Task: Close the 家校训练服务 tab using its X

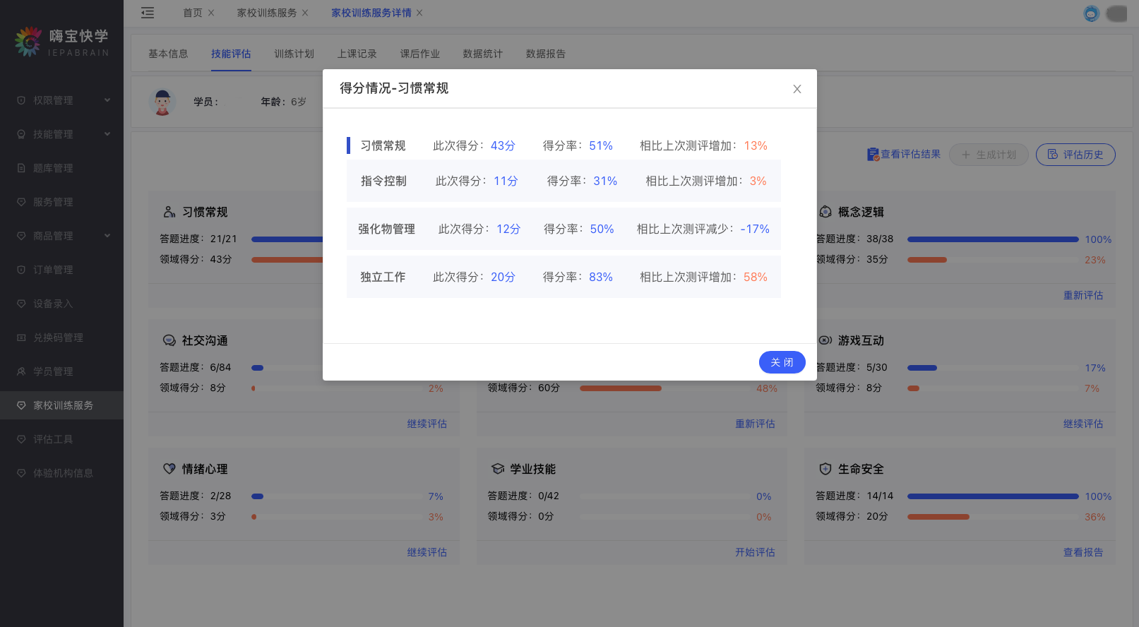Action: pyautogui.click(x=305, y=13)
